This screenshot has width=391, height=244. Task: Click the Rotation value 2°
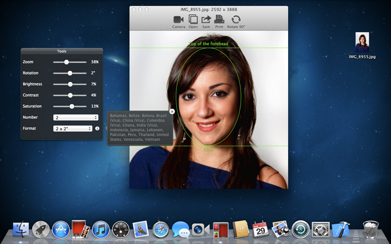[x=93, y=73]
